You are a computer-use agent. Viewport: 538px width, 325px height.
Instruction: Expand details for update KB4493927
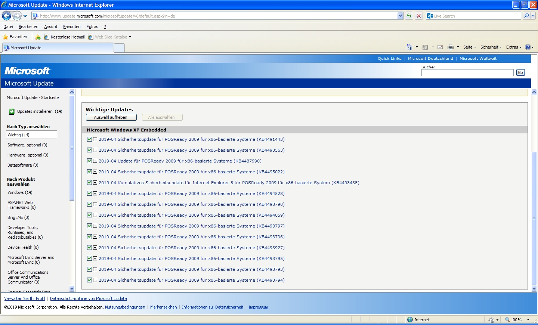(x=95, y=248)
